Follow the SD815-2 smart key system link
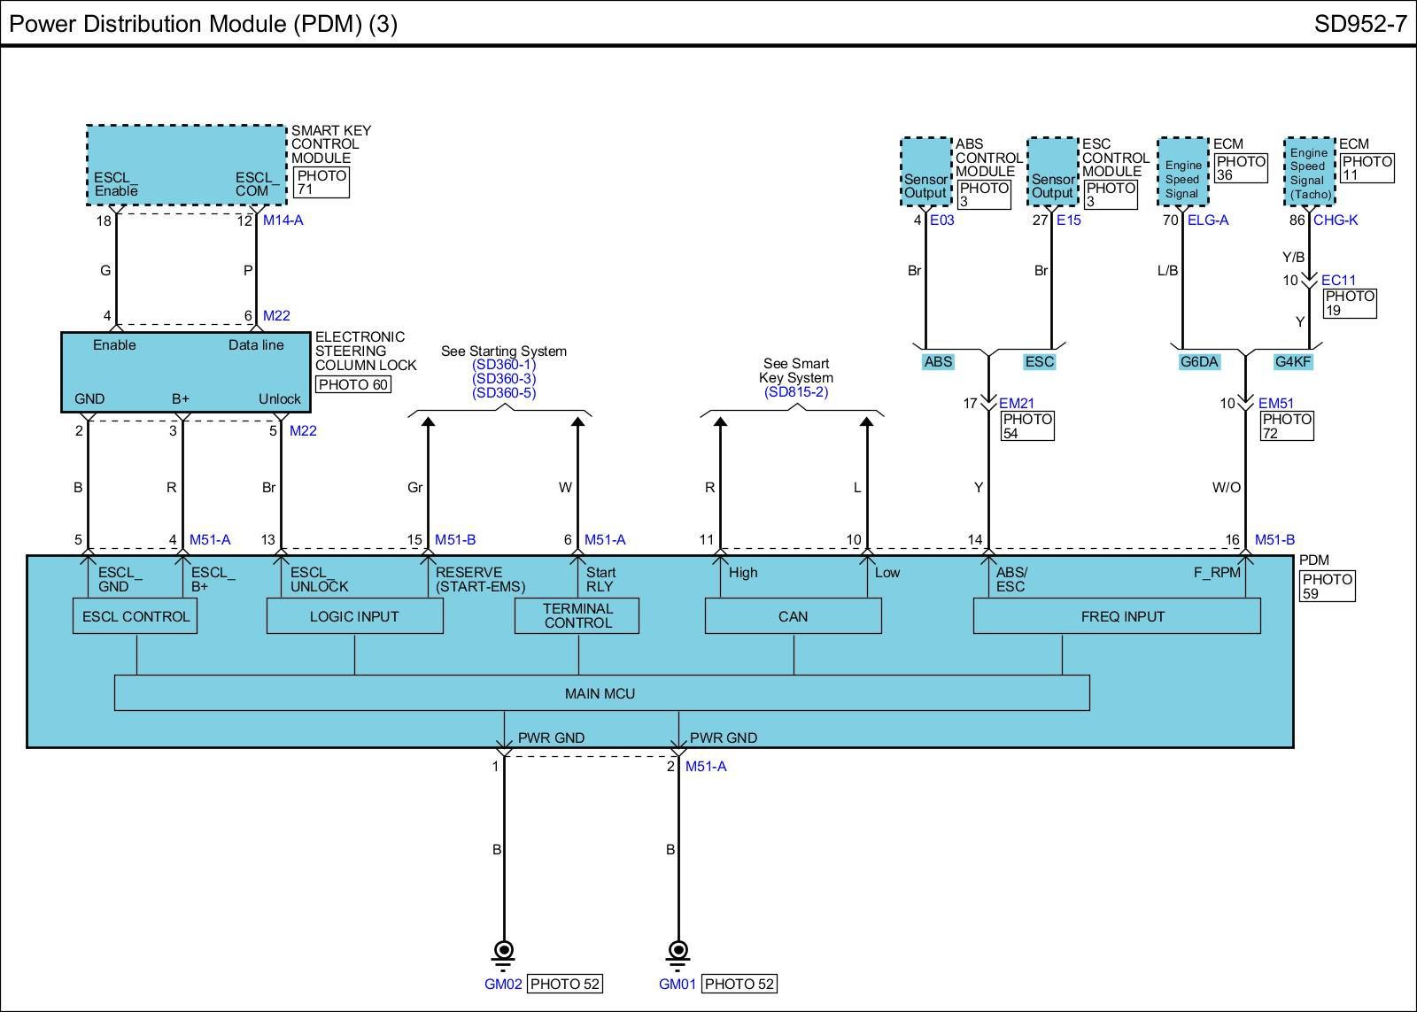 click(795, 392)
